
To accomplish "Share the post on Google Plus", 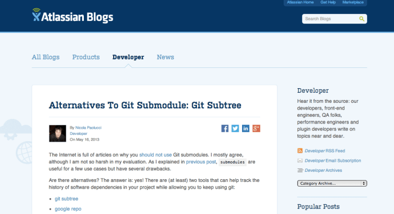I will pyautogui.click(x=256, y=129).
